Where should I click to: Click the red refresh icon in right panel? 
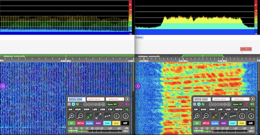coord(247,104)
